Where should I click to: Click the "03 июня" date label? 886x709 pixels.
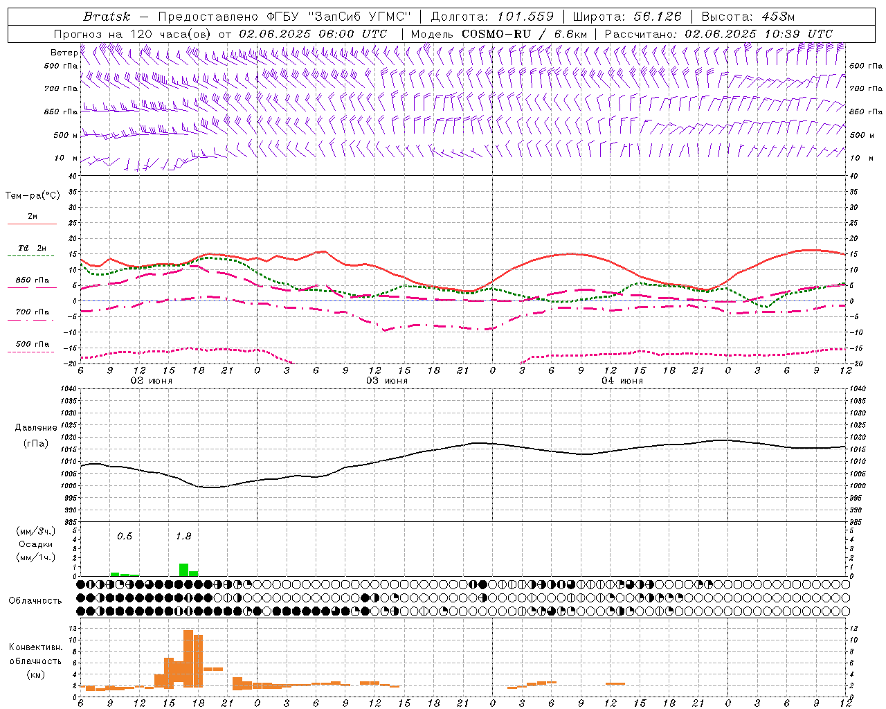point(387,381)
